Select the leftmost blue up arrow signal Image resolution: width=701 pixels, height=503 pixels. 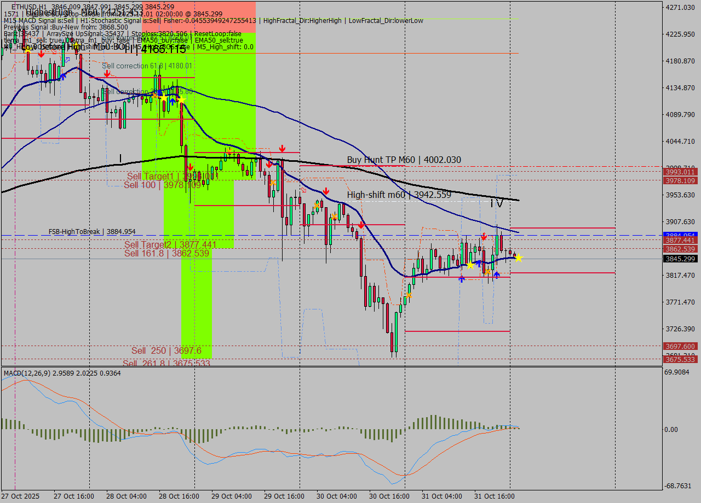click(63, 77)
